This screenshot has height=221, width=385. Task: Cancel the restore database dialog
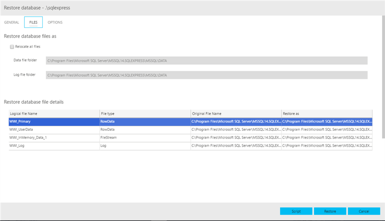364,211
